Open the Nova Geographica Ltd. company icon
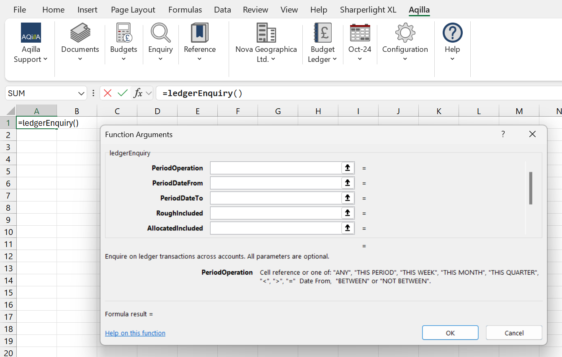Screen dimensions: 562x357 (x=266, y=33)
